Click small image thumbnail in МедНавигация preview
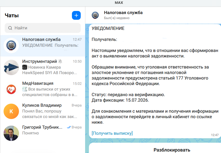The width and height of the screenshot is (221, 153). tap(25, 89)
